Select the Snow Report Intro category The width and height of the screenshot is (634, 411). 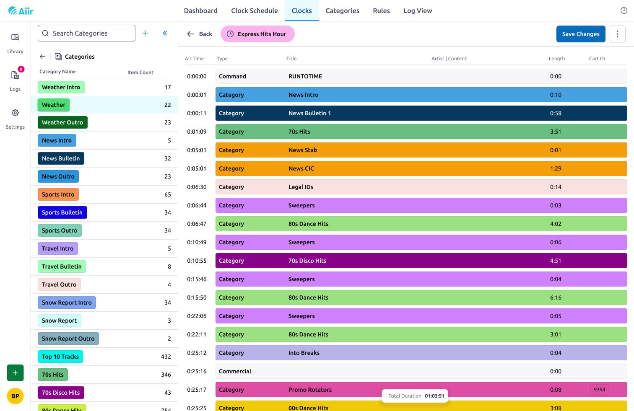(67, 302)
